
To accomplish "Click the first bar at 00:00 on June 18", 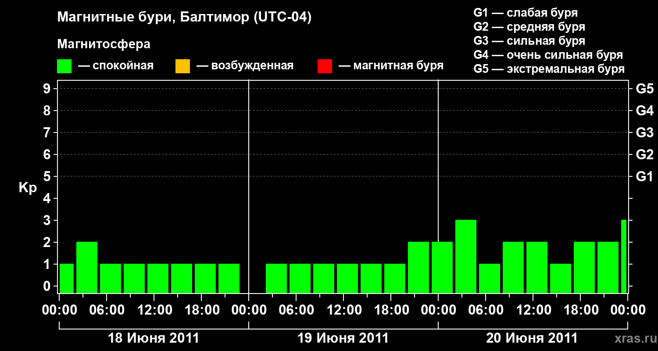I will (x=67, y=279).
